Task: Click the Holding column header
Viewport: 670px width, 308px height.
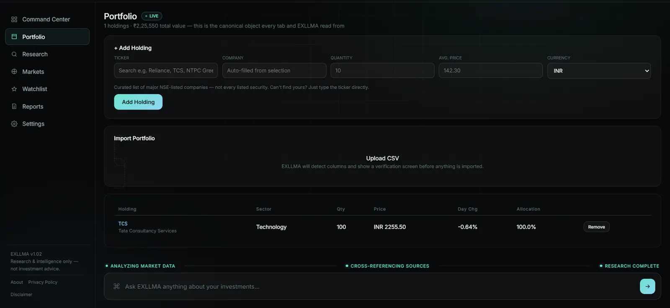Action: [x=127, y=209]
